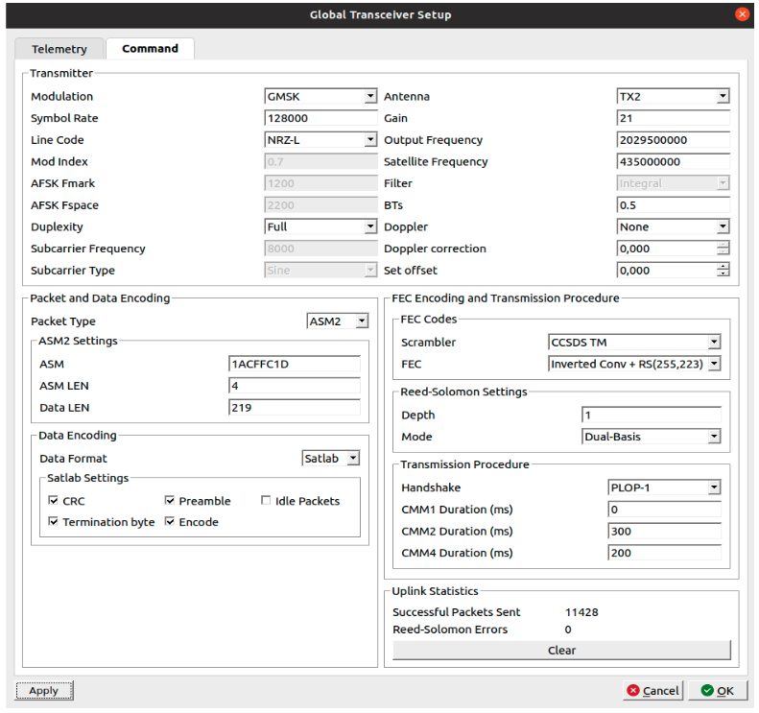Confirm with the OK button

718,690
